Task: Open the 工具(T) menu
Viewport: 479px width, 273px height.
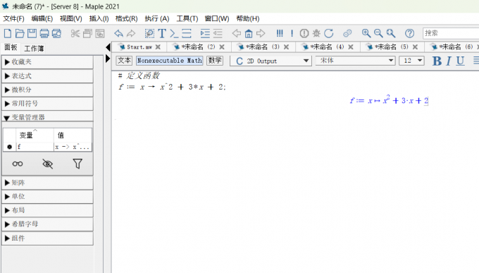Action: click(x=187, y=18)
